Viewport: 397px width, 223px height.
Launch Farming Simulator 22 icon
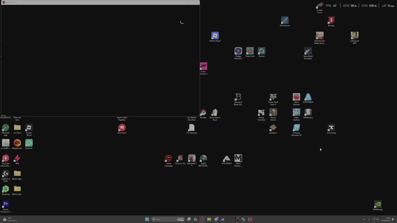(297, 130)
